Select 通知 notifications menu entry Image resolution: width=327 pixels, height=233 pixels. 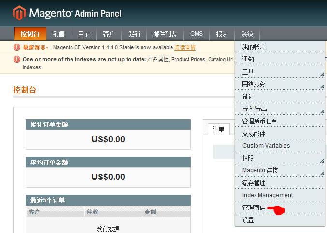coord(280,59)
